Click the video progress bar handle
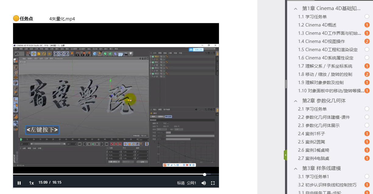373x194 pixels. 205,175
